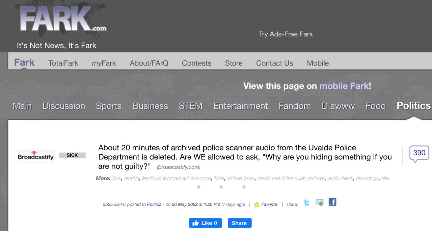This screenshot has width=432, height=231.
Task: Go to the STEM section
Action: coord(190,106)
